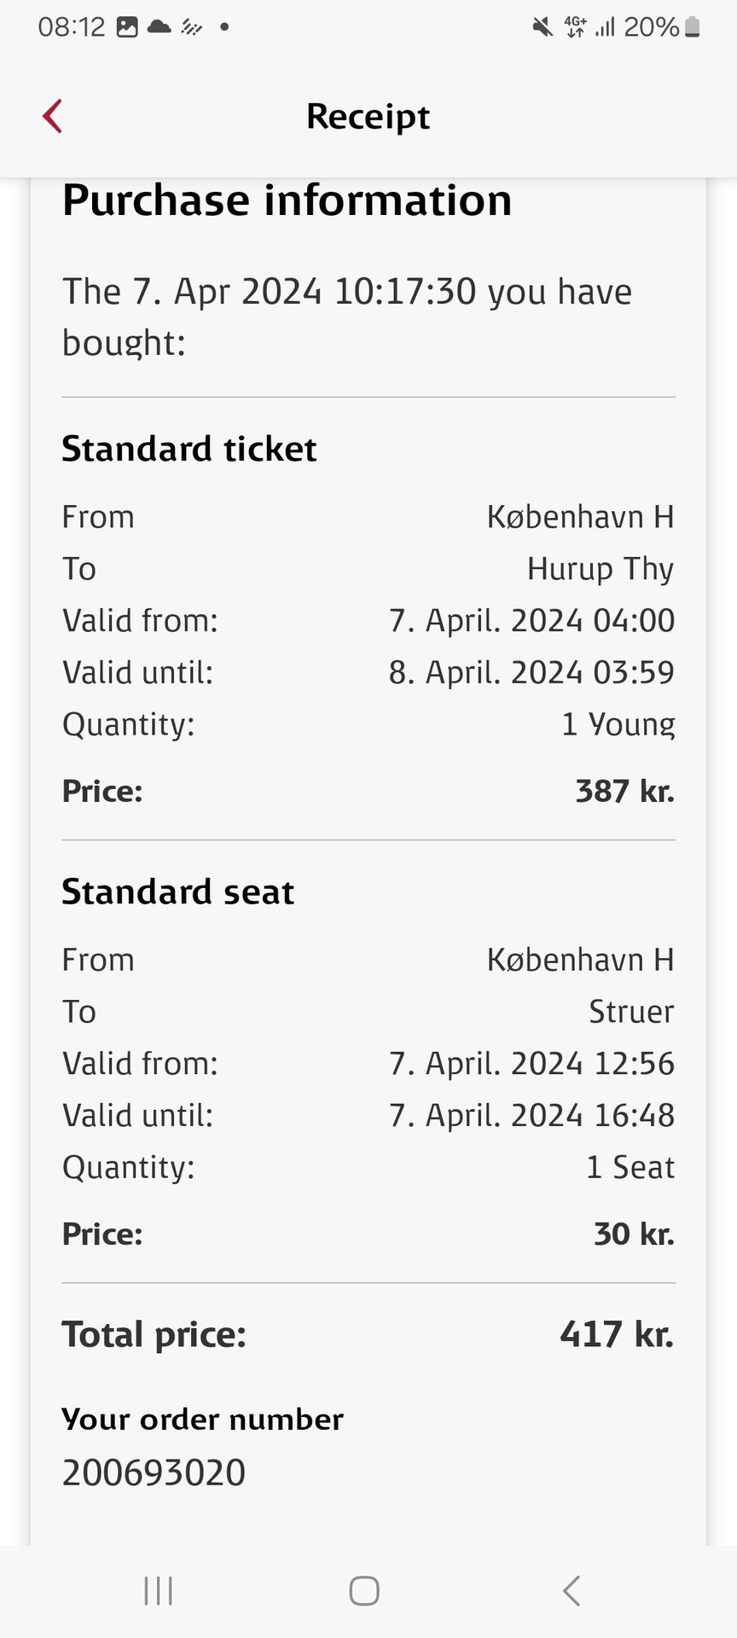This screenshot has width=737, height=1638.
Task: Tap the cloud icon in status bar
Action: coord(160,27)
